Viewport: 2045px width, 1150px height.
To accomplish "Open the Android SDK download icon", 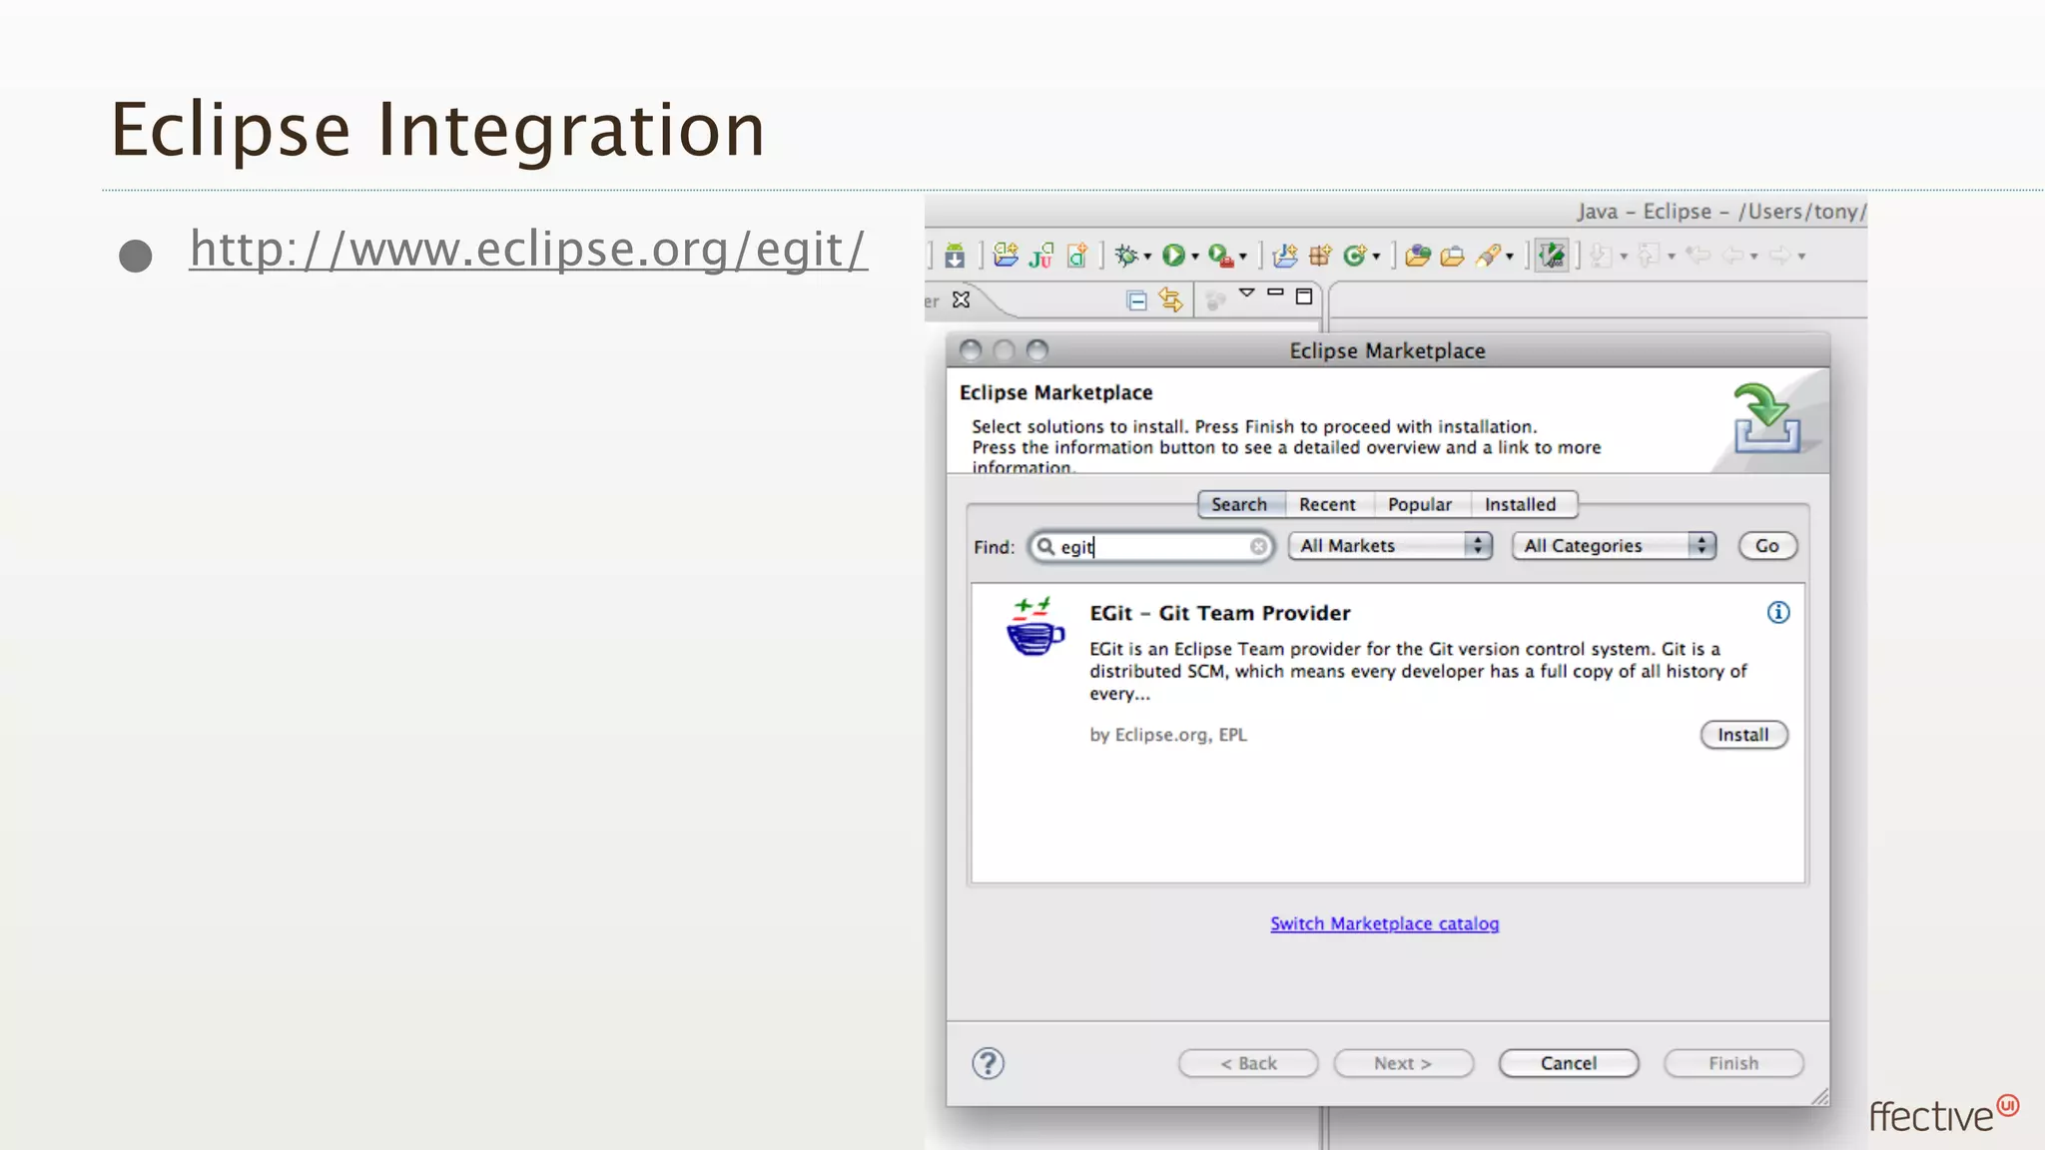I will coord(955,256).
